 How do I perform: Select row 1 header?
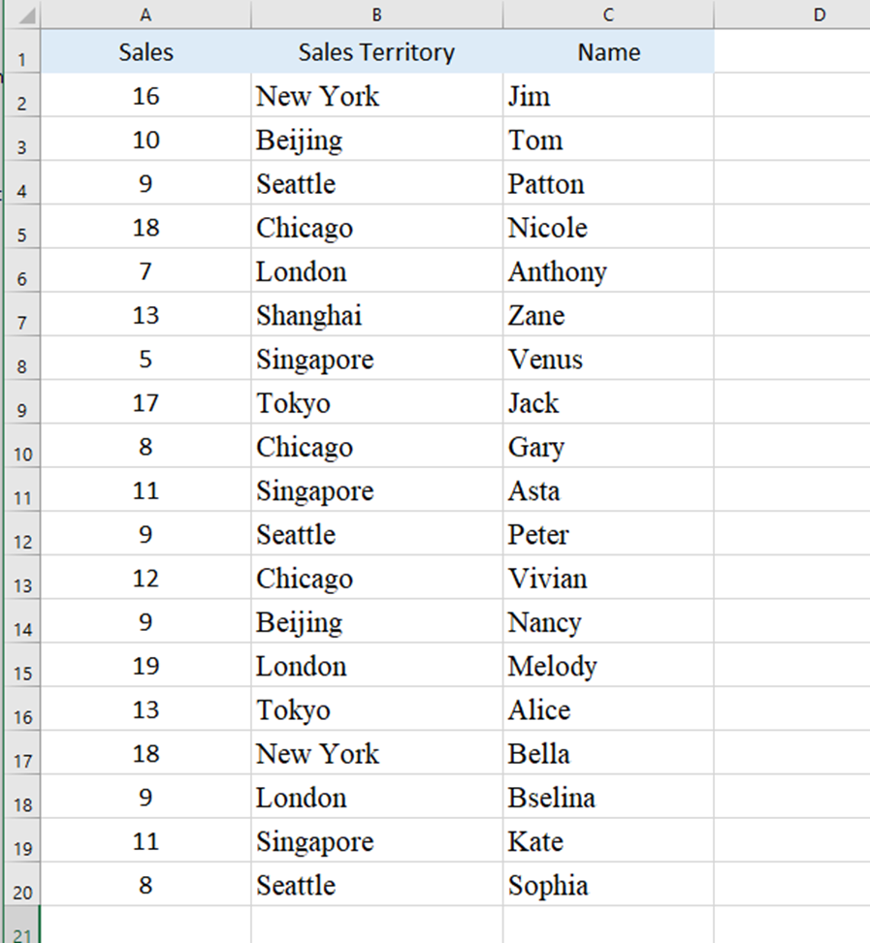click(x=22, y=51)
